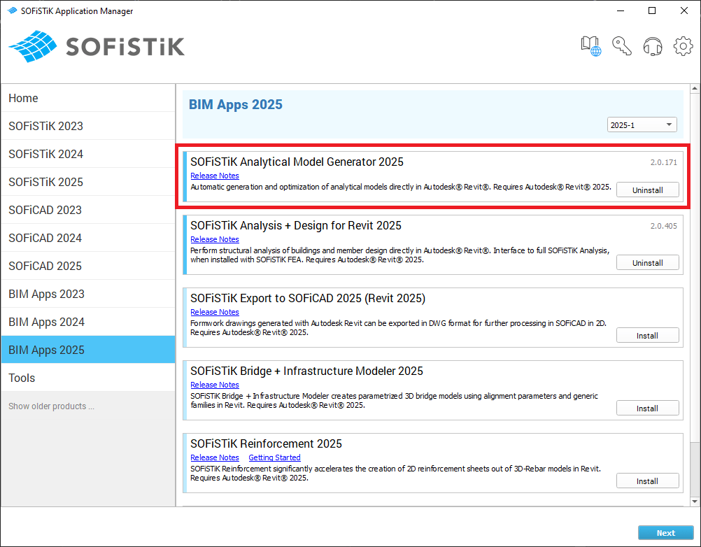The image size is (701, 547).
Task: Click Show older products link
Action: [x=51, y=406]
